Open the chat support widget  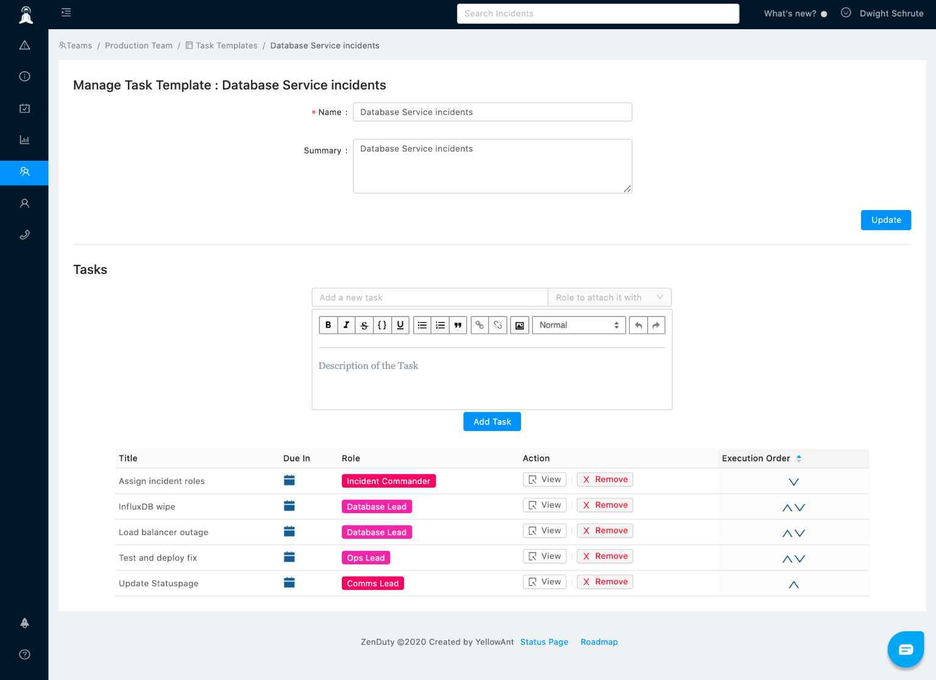906,649
